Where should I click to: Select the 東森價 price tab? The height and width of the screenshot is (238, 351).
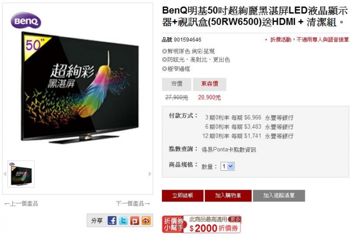point(210,84)
